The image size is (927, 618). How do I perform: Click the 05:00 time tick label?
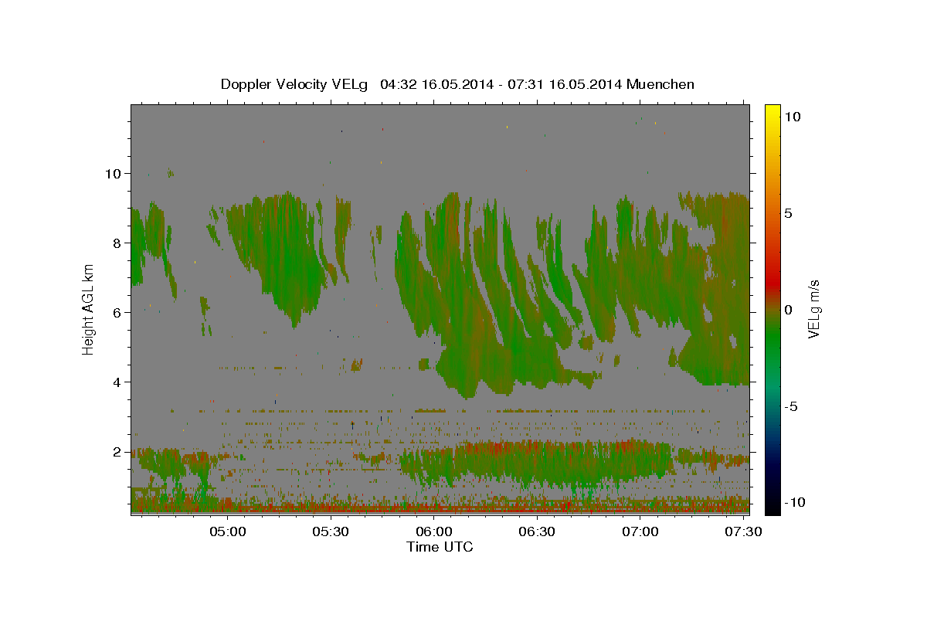[229, 532]
